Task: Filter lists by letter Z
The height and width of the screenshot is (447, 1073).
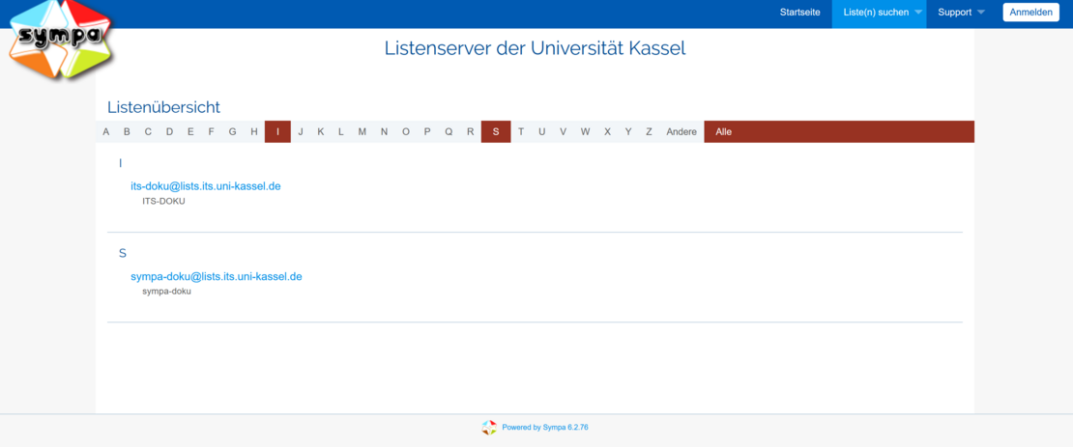Action: [x=649, y=132]
